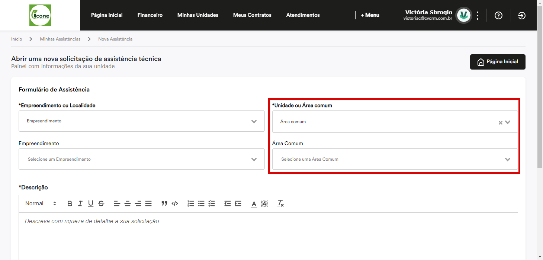Justify text in the editor
The image size is (543, 260).
pyautogui.click(x=148, y=203)
